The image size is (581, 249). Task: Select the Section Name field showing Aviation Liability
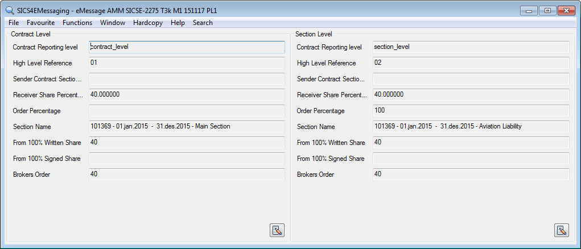[470, 127]
